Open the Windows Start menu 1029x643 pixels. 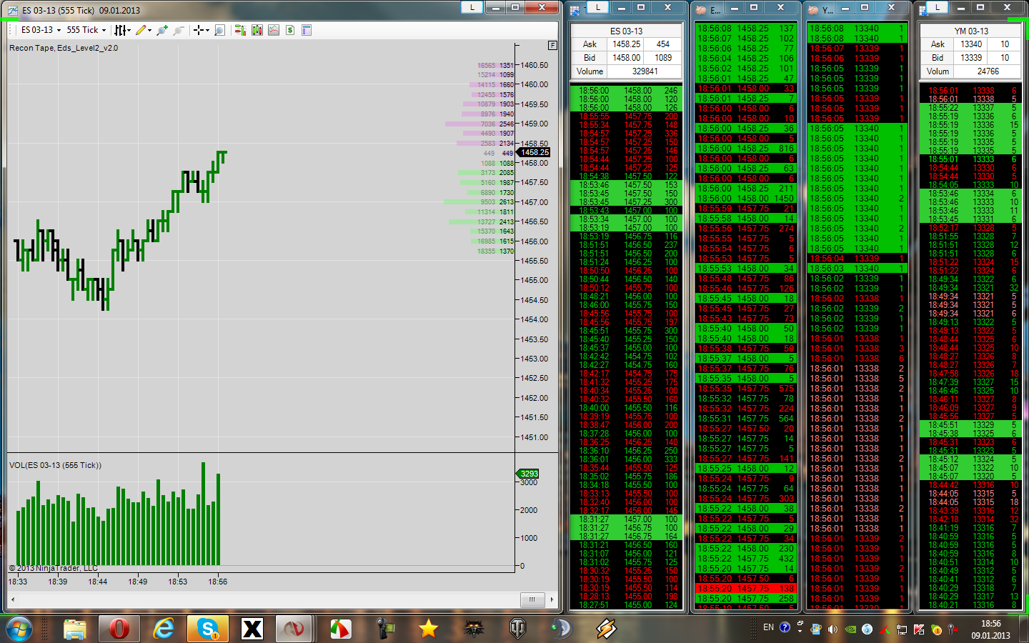[x=19, y=628]
